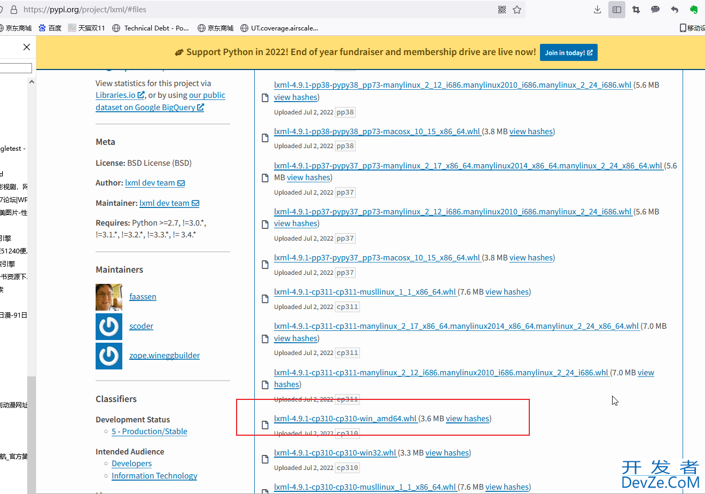Click the Join in today! button
Viewport: 705px width, 494px height.
point(569,52)
